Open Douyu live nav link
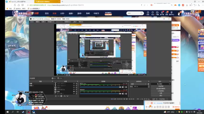 pos(54,13)
